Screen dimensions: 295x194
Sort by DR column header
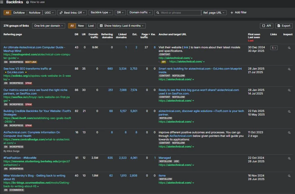click(x=76, y=34)
